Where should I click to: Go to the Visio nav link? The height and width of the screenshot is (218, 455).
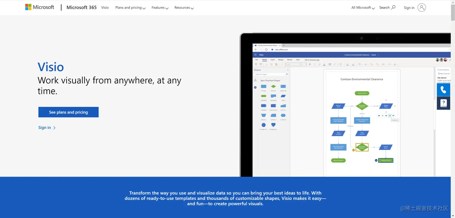(x=105, y=8)
